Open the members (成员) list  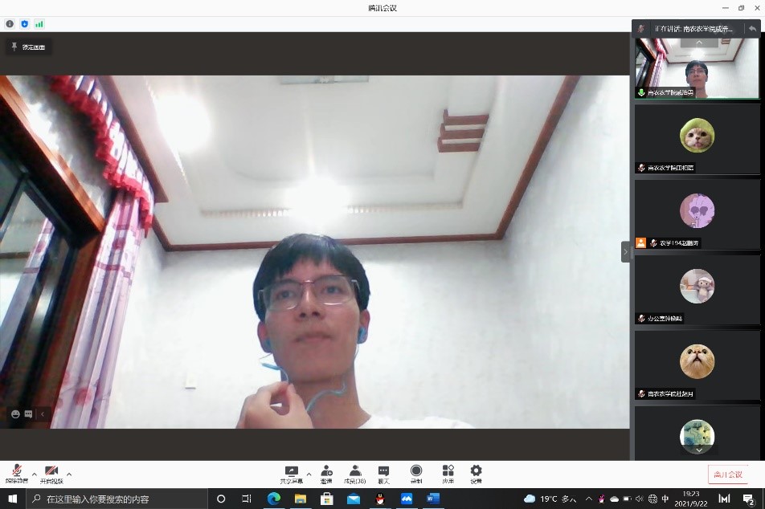[x=354, y=474]
